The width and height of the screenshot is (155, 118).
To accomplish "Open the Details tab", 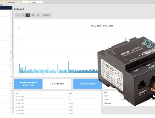I will coord(33,2).
